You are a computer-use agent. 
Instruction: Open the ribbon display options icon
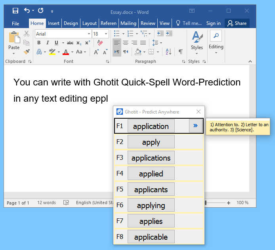pyautogui.click(x=192, y=11)
